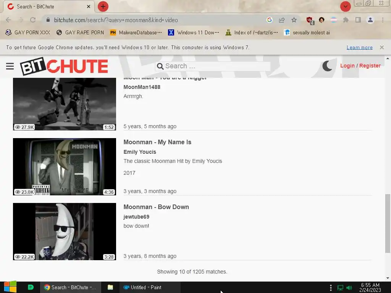Viewport: 391px width, 293px height.
Task: Toggle dark mode with the moon icon
Action: click(327, 66)
